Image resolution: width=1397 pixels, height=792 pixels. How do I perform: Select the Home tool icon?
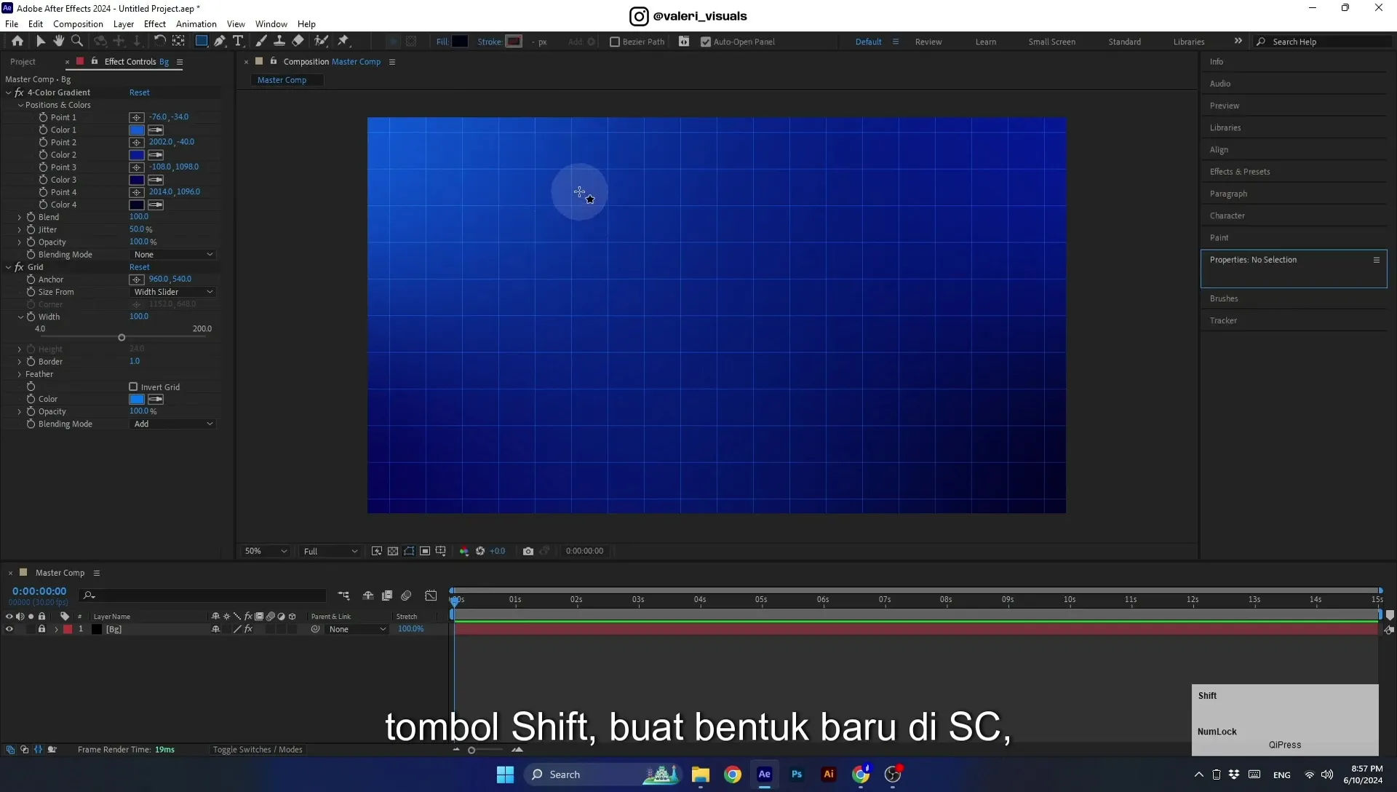click(17, 41)
